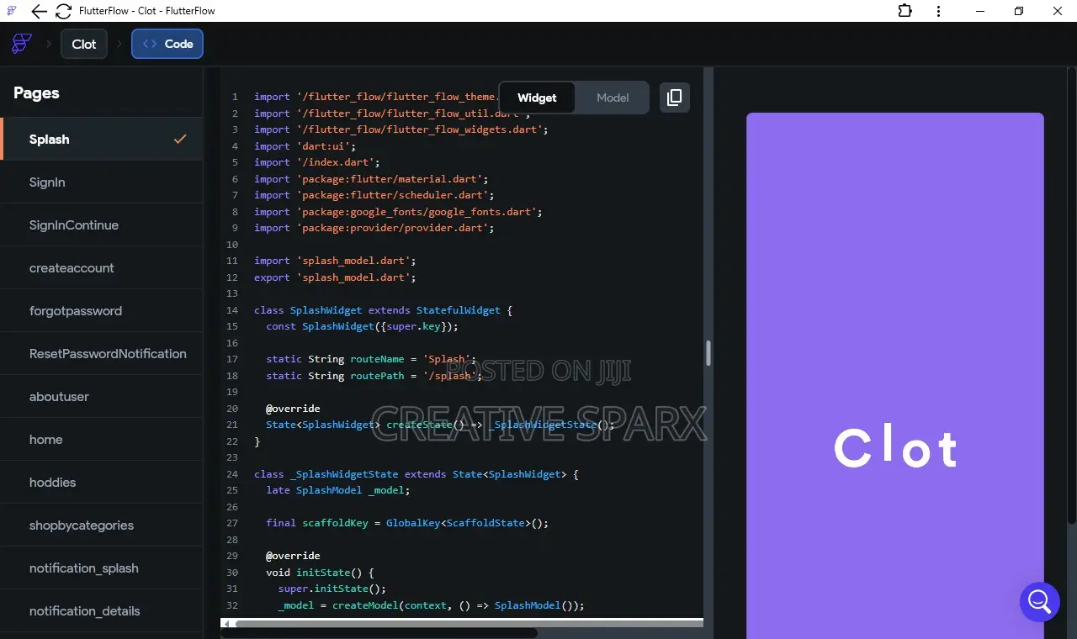This screenshot has width=1077, height=639.
Task: Open the hoddies page
Action: 102,482
